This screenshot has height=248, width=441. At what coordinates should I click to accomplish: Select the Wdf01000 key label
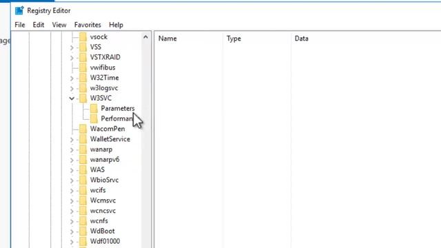[x=105, y=241]
